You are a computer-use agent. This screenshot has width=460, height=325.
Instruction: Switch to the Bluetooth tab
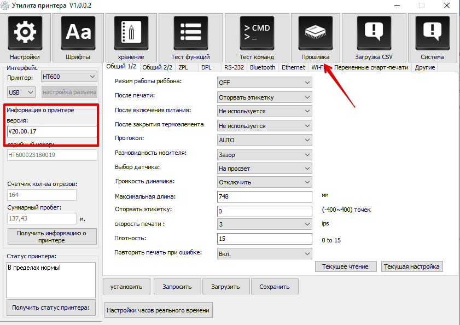[263, 67]
